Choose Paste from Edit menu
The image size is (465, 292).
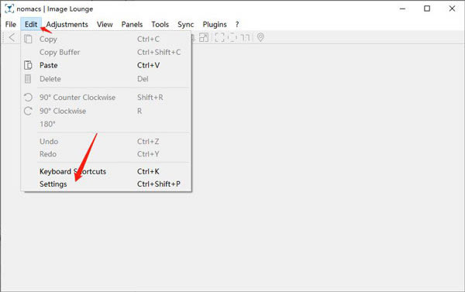(x=107, y=65)
